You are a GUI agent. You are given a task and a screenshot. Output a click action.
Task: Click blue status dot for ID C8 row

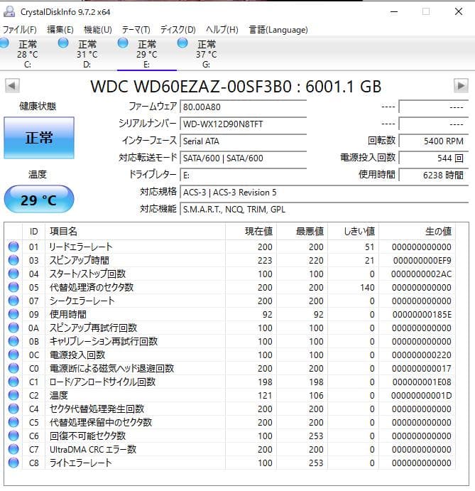pyautogui.click(x=13, y=463)
